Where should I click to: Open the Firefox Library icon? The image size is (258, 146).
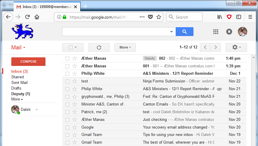coord(220,17)
